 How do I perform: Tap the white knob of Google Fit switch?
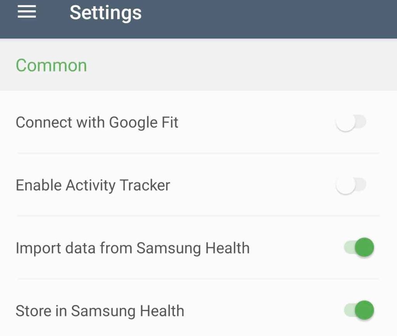point(345,123)
